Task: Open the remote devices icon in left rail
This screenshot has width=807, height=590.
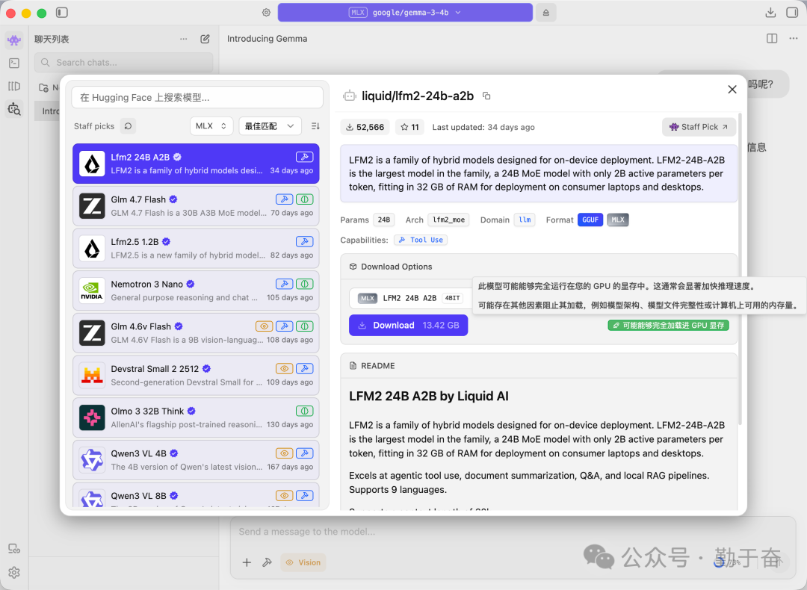Action: (x=14, y=549)
